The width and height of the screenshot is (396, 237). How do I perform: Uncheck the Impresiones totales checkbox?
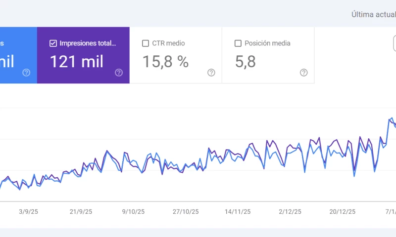click(x=53, y=43)
